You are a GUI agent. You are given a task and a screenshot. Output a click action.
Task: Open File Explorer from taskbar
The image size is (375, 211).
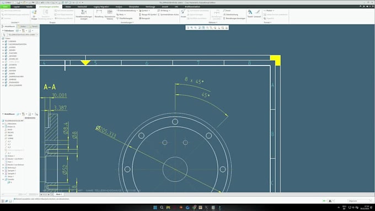[168, 207]
